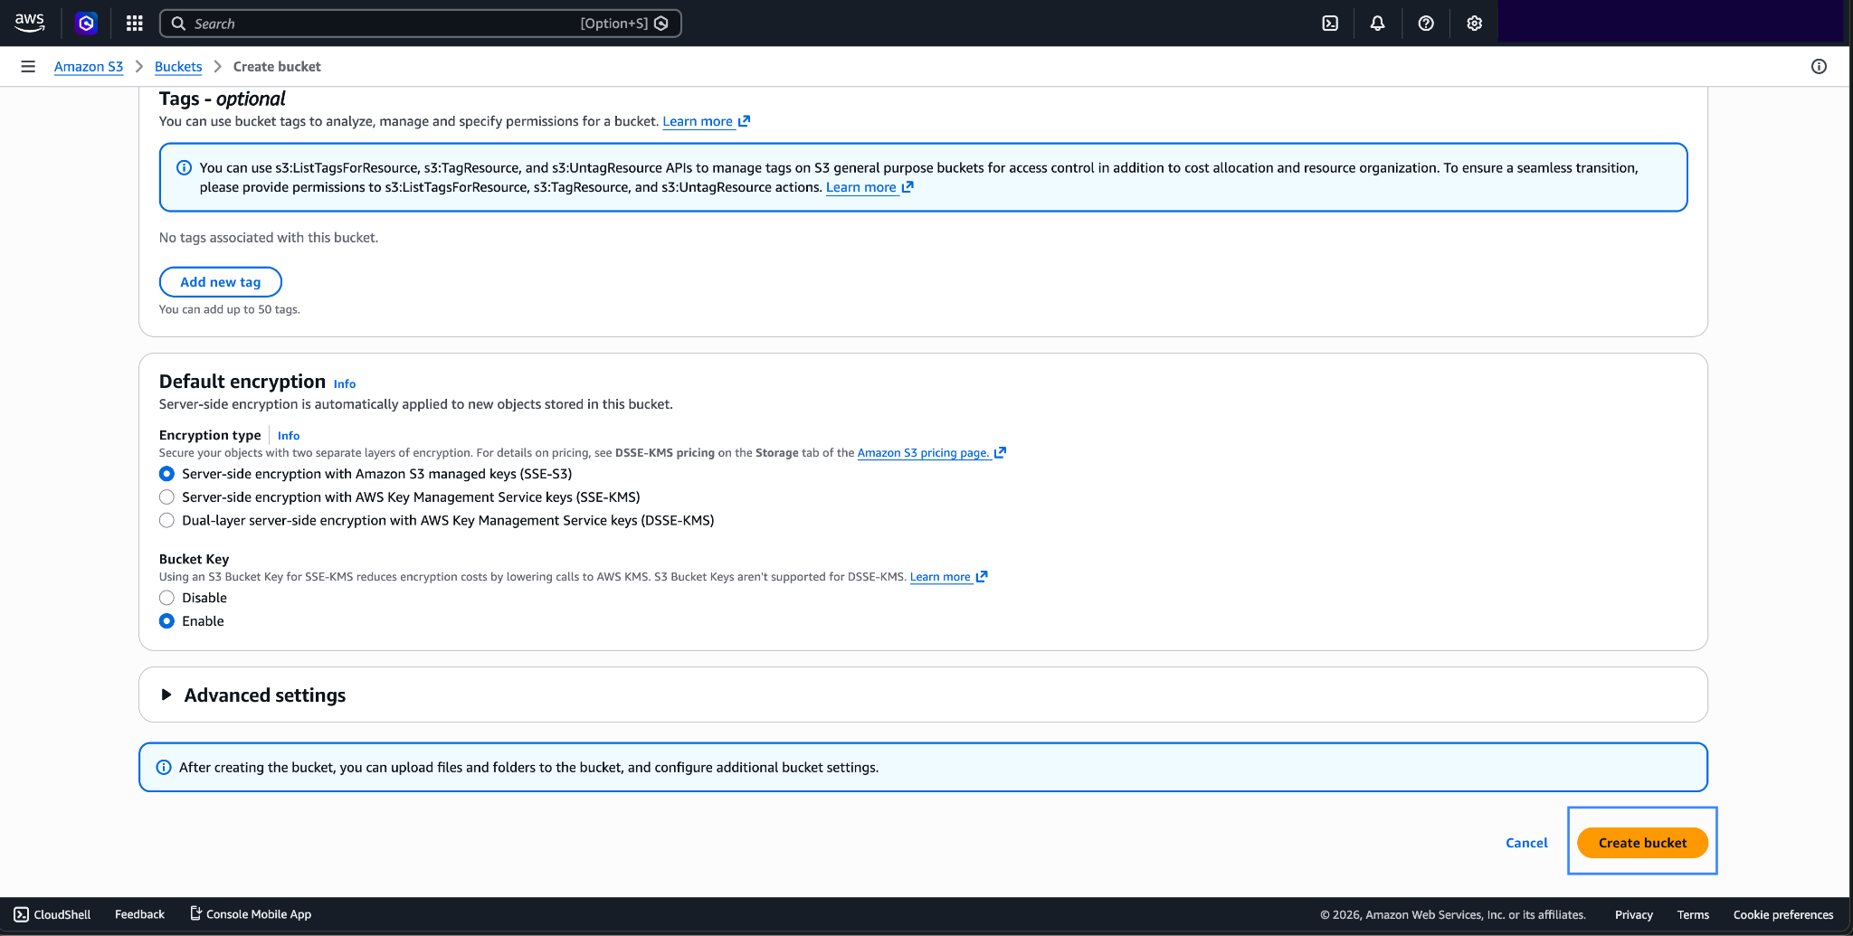Open the help question mark icon
This screenshot has height=936, width=1853.
click(1426, 24)
